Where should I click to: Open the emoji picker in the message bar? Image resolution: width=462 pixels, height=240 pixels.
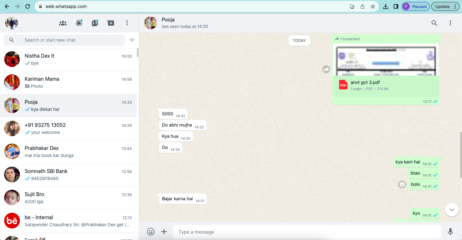151,232
